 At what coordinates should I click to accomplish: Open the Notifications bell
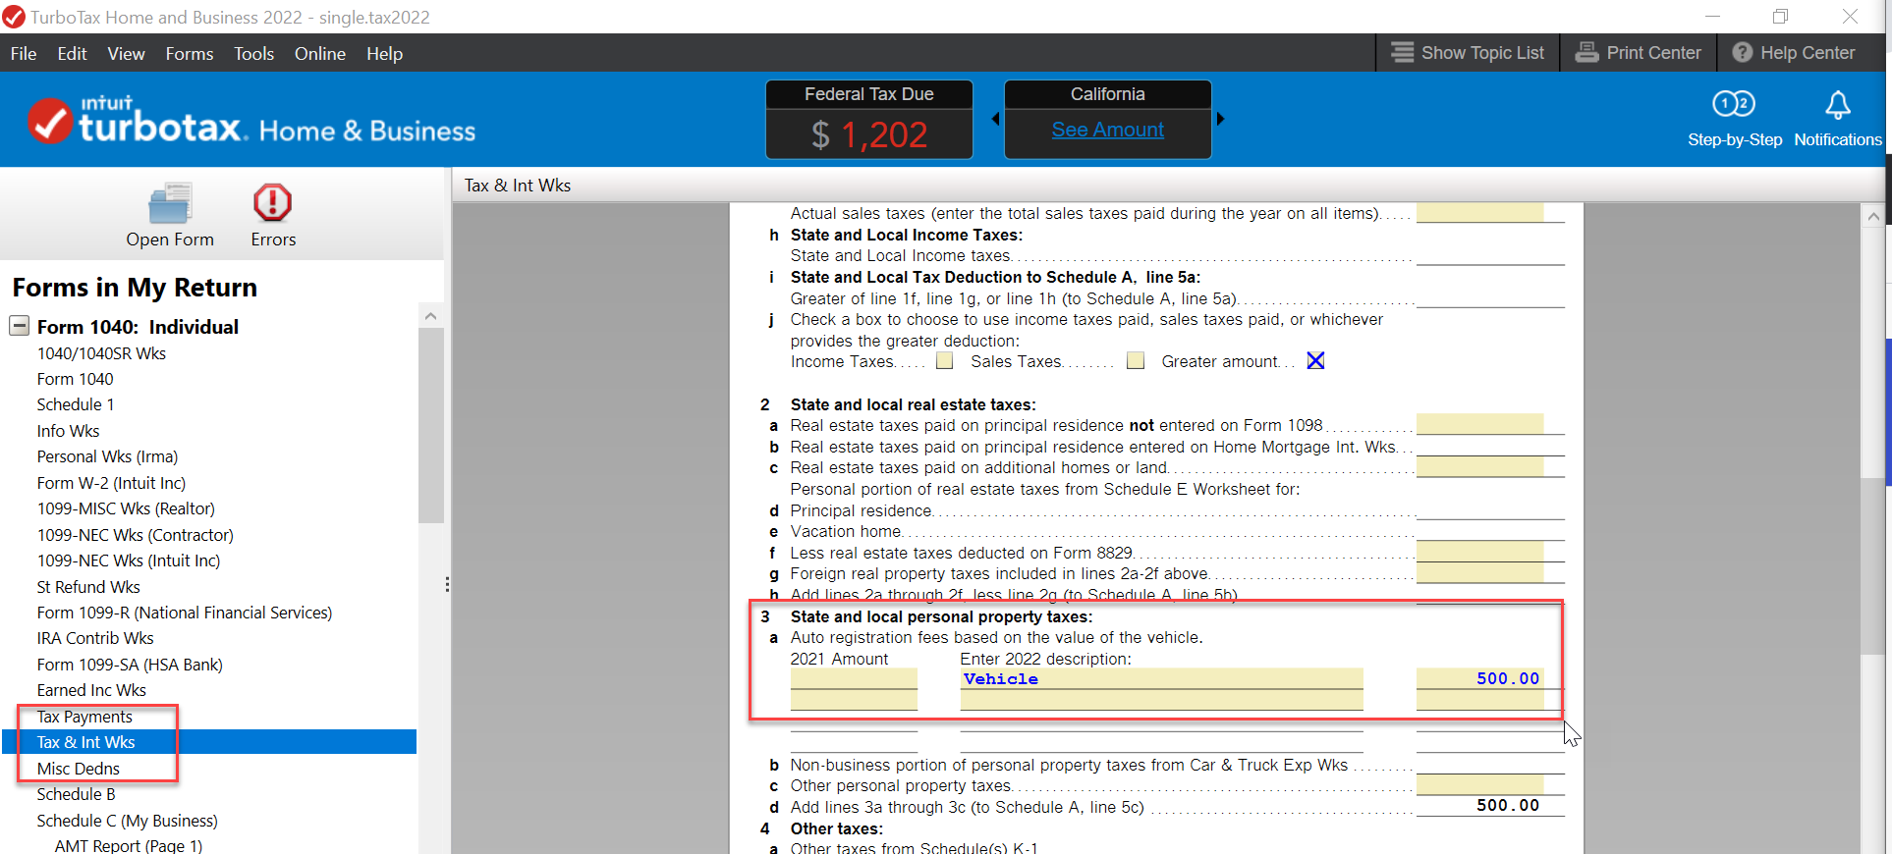pos(1837,105)
